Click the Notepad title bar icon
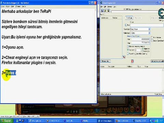This screenshot has width=164, height=123. coord(1,3)
